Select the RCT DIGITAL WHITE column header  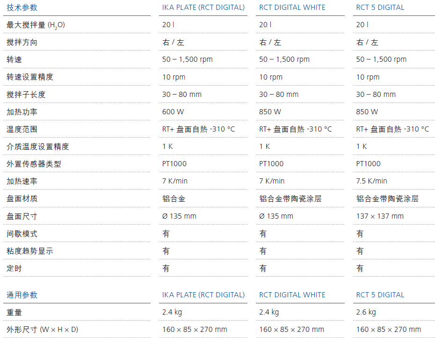292,7
